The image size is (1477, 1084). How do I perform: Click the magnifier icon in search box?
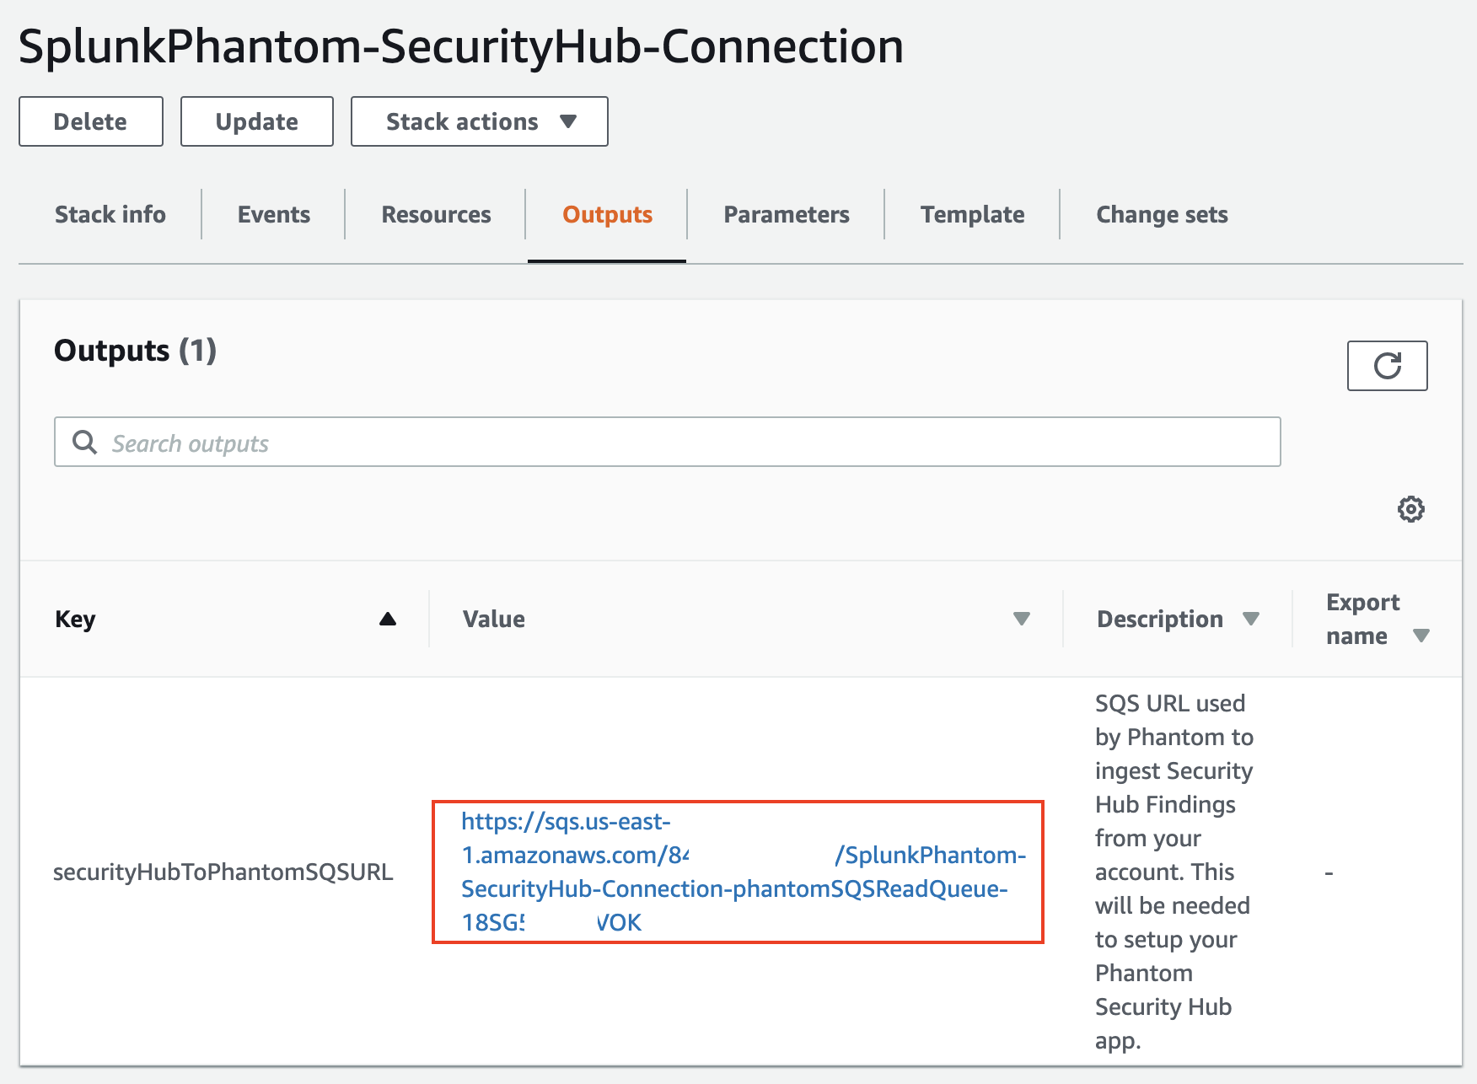click(84, 443)
